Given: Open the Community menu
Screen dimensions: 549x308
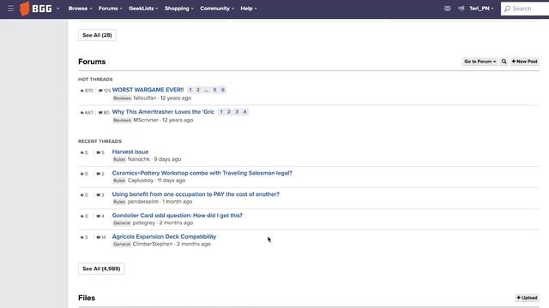Looking at the screenshot, I should pyautogui.click(x=217, y=9).
